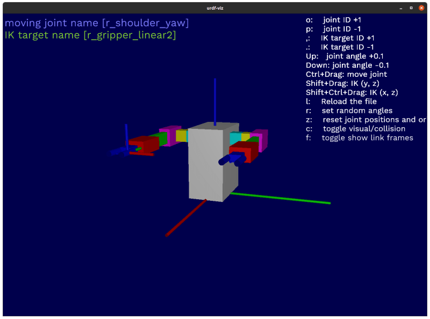The height and width of the screenshot is (319, 430).
Task: Click the 'Up: joint angle +0.1' line
Action: point(345,56)
